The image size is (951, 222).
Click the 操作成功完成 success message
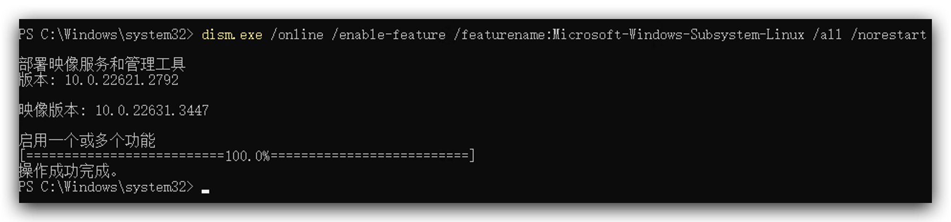[68, 171]
